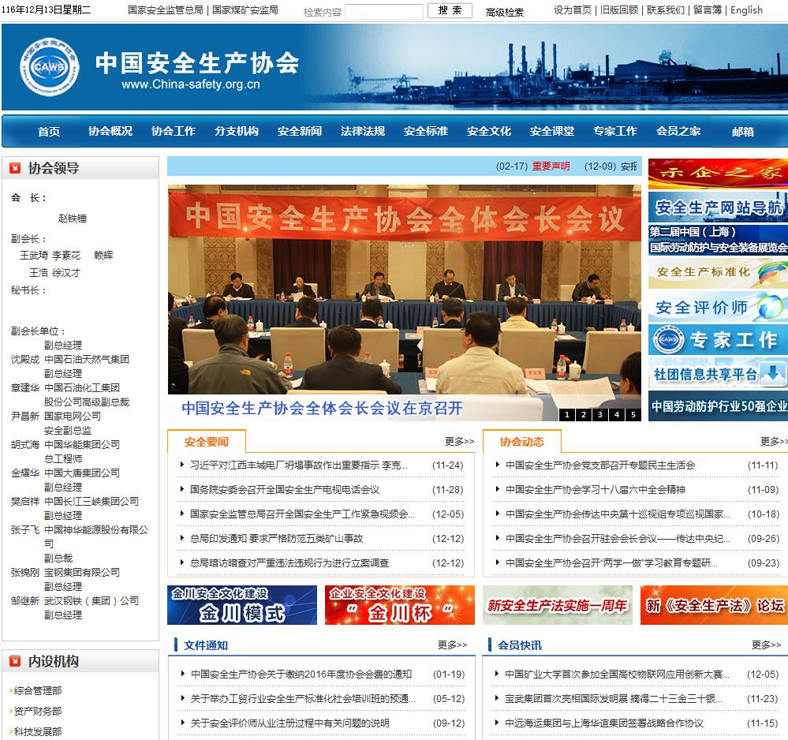788x740 pixels.
Task: Click 更多>> in the 安全要闻 section
Action: tap(459, 441)
